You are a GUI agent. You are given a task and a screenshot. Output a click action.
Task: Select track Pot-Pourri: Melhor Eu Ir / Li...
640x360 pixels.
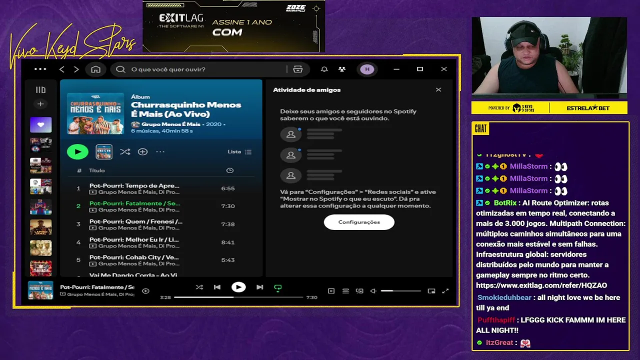134,239
